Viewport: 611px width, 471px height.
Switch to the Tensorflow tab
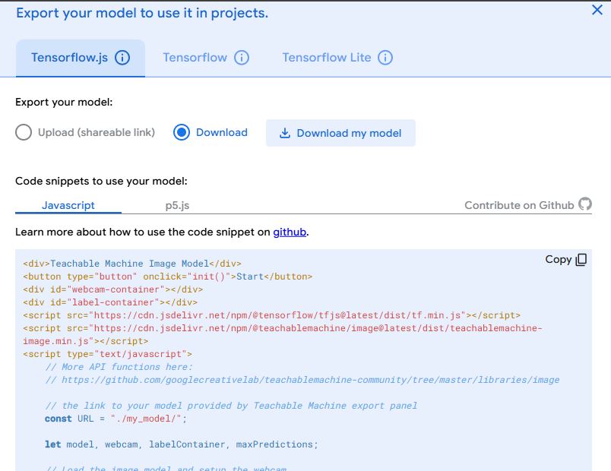click(206, 58)
